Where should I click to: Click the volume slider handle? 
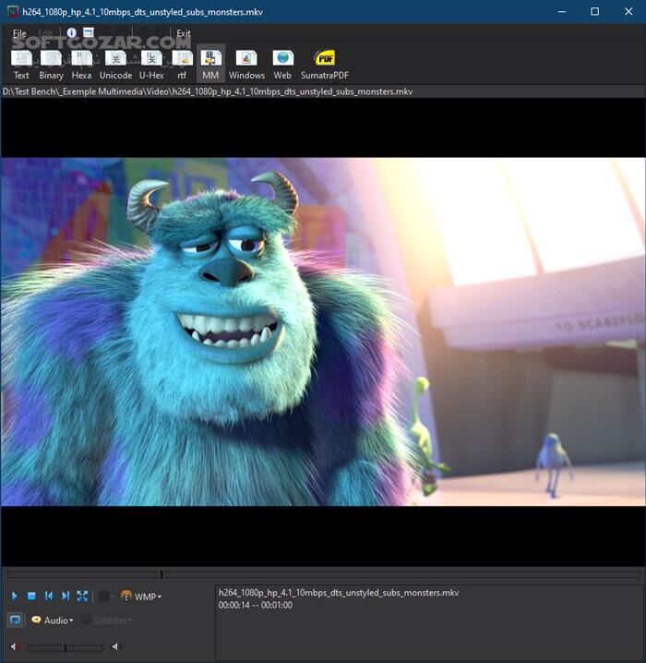click(x=65, y=647)
